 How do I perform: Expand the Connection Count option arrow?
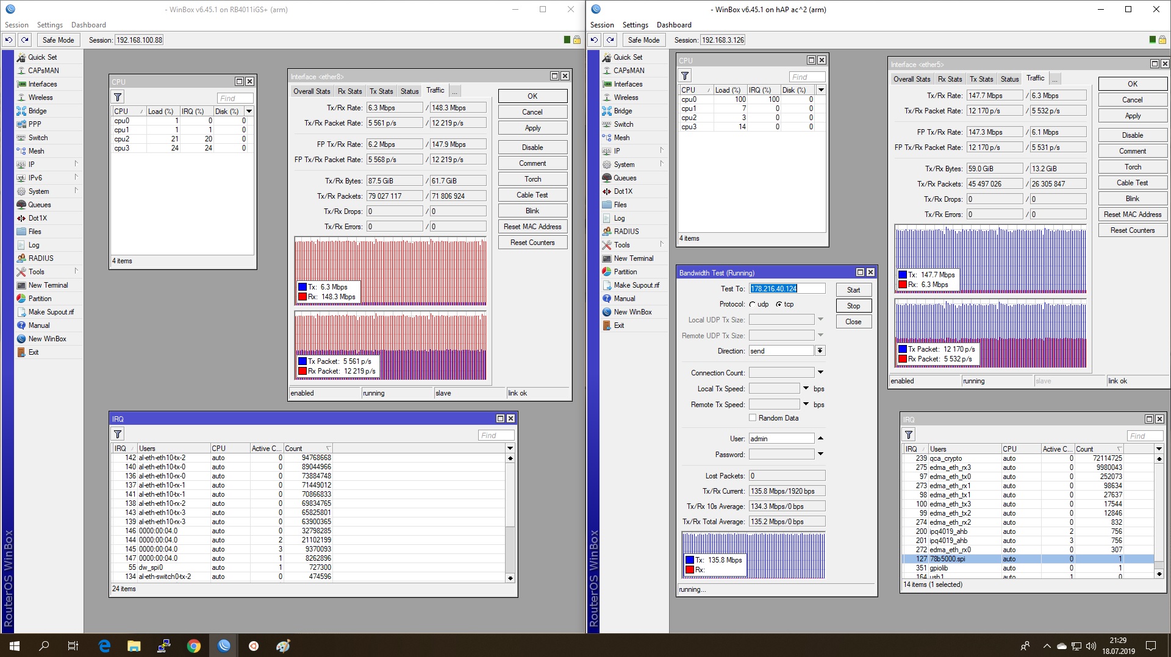tap(820, 372)
